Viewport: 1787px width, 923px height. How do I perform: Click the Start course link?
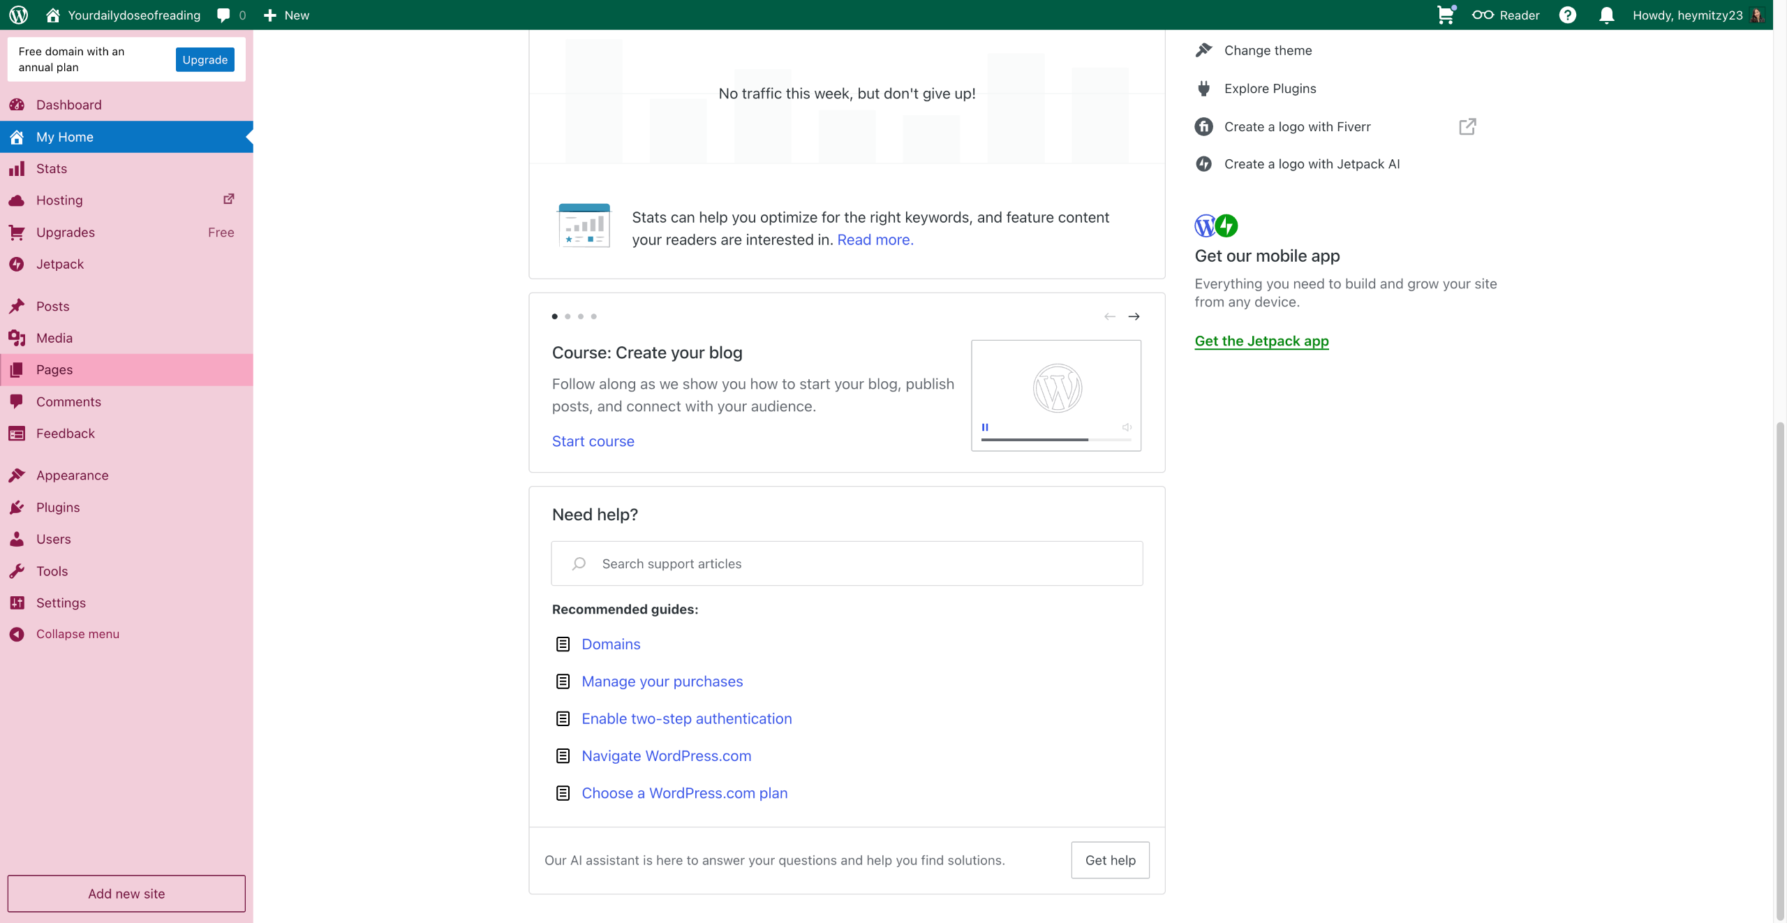593,441
